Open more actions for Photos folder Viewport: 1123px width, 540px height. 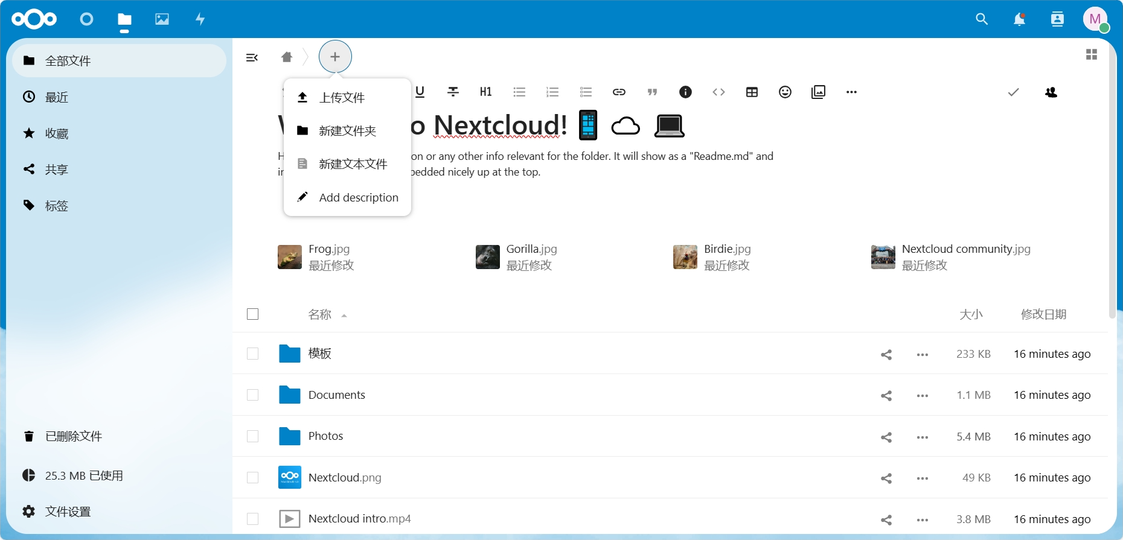(922, 437)
